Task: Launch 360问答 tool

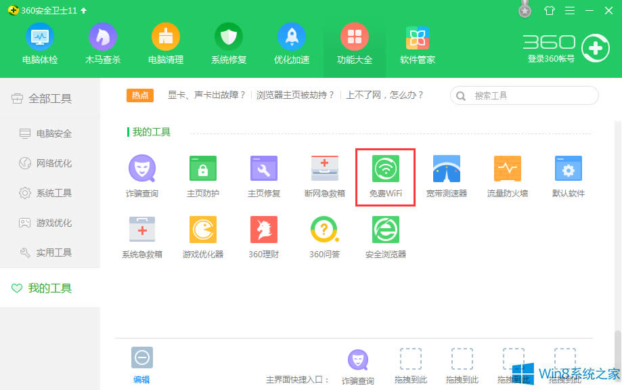Action: coord(324,237)
